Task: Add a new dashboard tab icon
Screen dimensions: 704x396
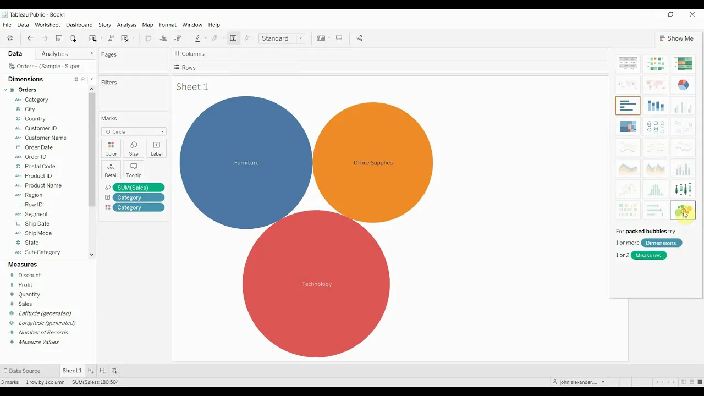Action: click(103, 371)
